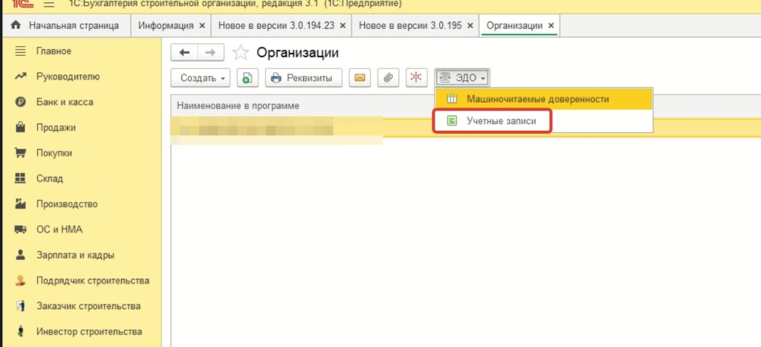The height and width of the screenshot is (347, 761).
Task: Close the Информация tab
Action: click(201, 25)
